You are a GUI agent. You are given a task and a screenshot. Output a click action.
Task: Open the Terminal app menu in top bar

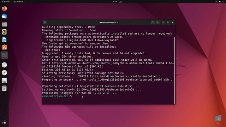18,1
